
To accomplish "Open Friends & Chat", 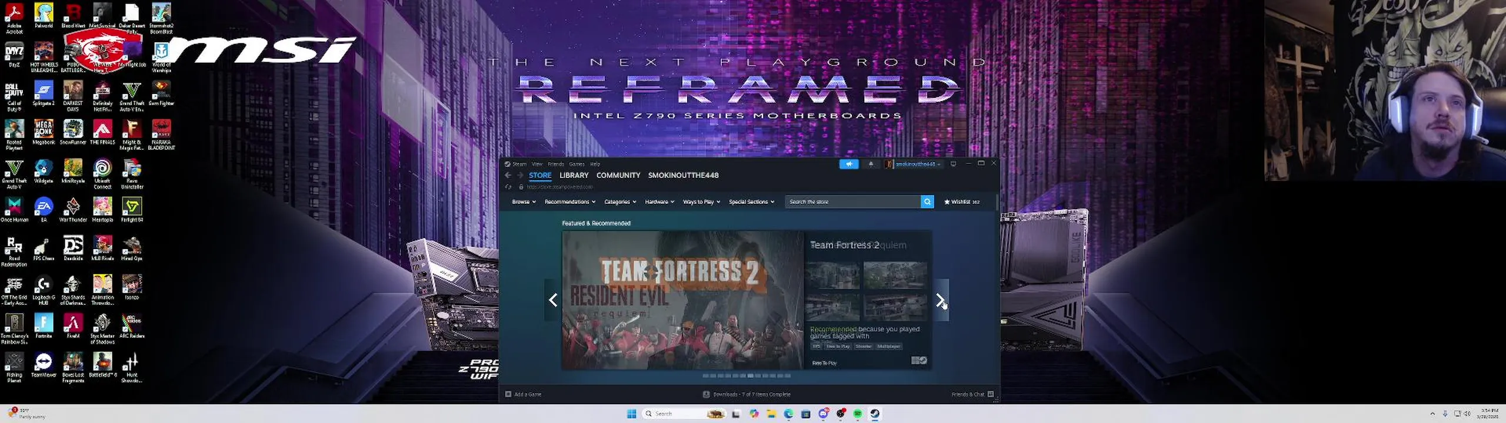I will (972, 394).
